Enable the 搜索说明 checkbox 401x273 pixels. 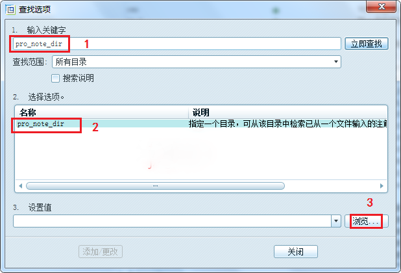(x=55, y=78)
